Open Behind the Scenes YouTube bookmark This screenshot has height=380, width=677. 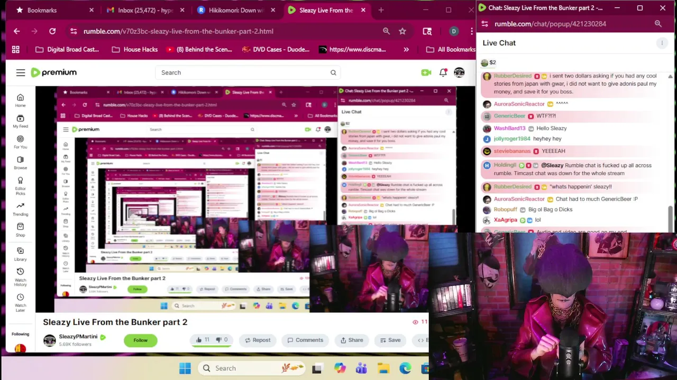coord(199,50)
